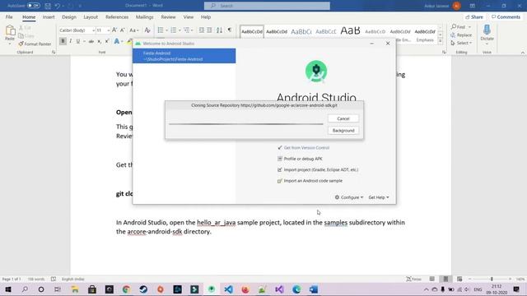Open the File menu in Word
Screen dimensions: 527x296
pos(9,17)
